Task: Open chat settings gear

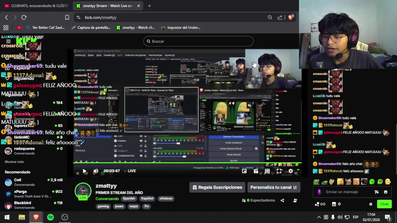Action: (371, 204)
